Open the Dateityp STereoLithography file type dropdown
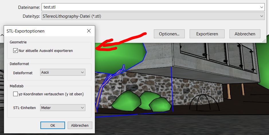 pos(153,16)
